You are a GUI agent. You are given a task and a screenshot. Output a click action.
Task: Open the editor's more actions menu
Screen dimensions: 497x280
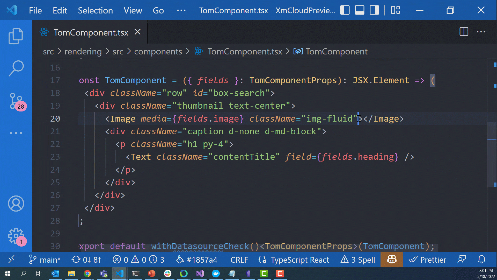[x=481, y=32]
